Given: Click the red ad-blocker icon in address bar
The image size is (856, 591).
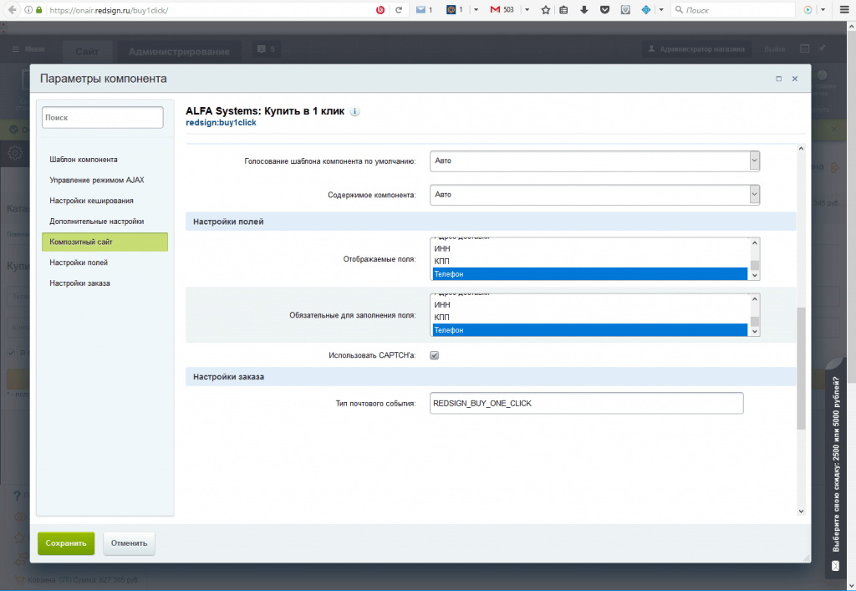Looking at the screenshot, I should coord(380,10).
